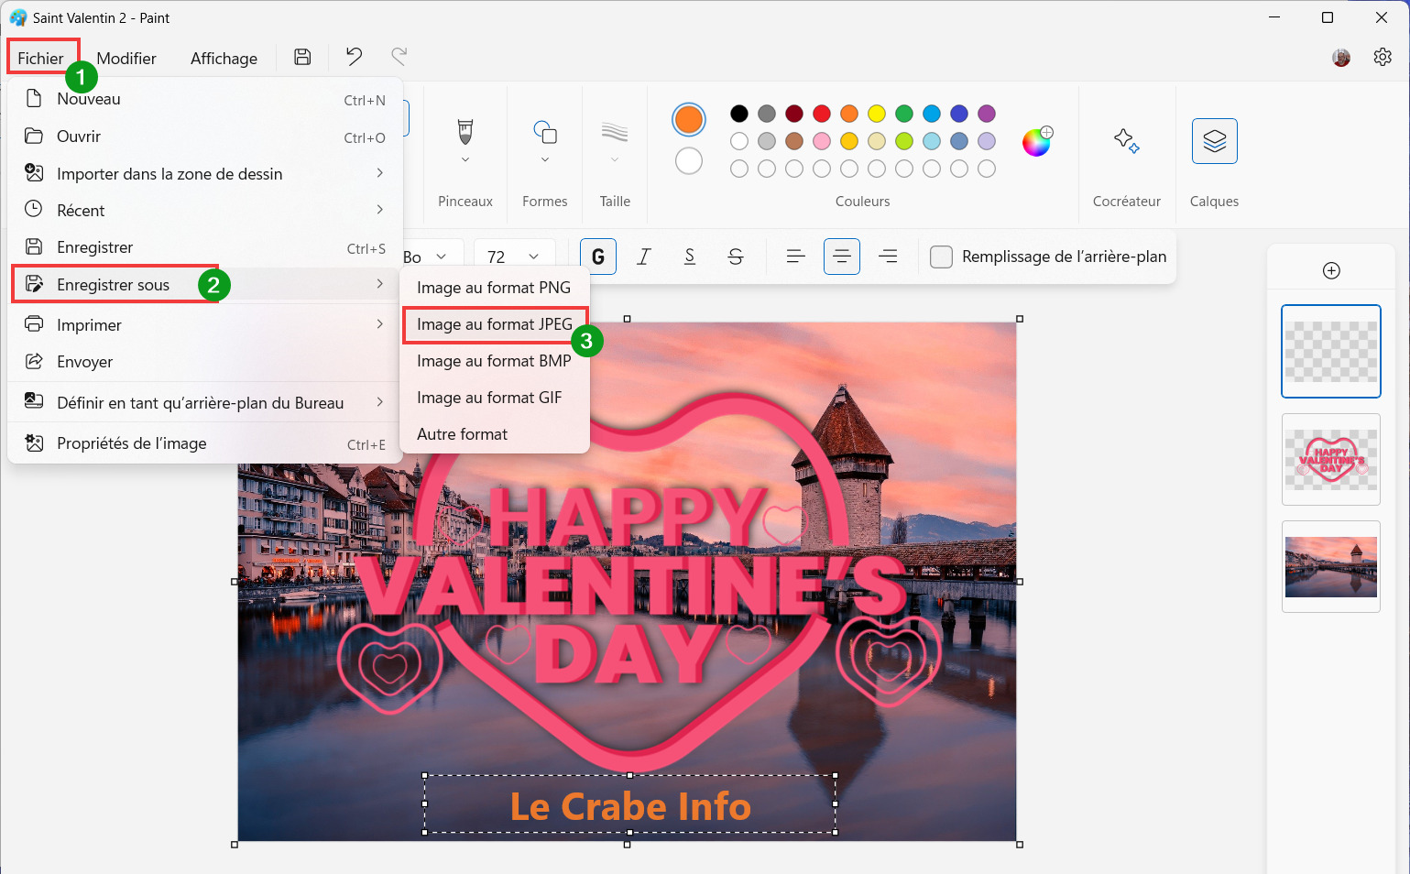Open the custom color wheel editor
The height and width of the screenshot is (874, 1410).
1037,141
